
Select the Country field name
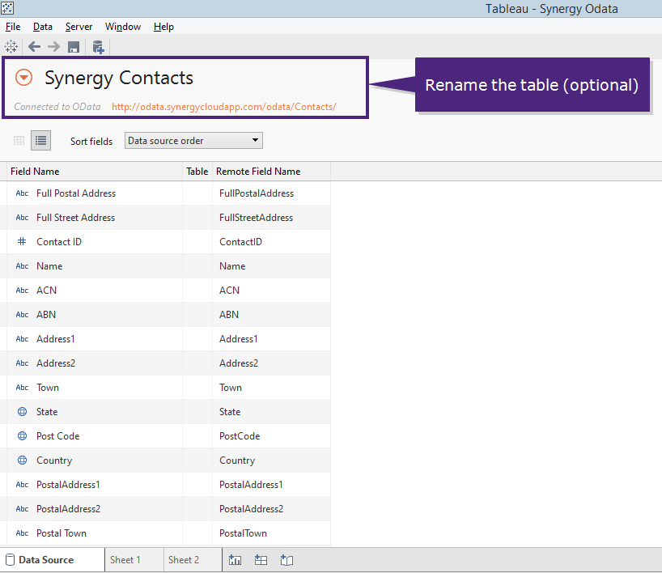(54, 461)
